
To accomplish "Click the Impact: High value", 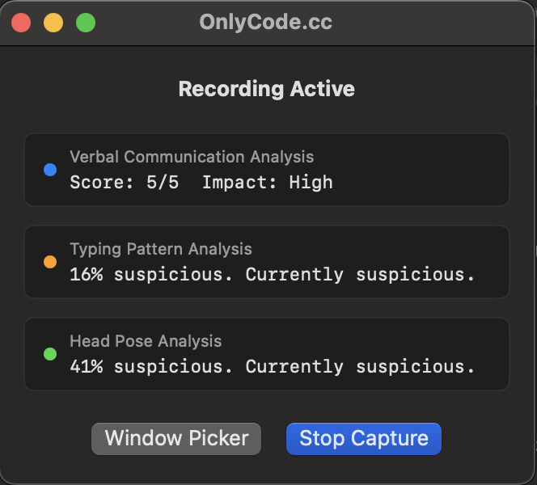I will tap(267, 182).
